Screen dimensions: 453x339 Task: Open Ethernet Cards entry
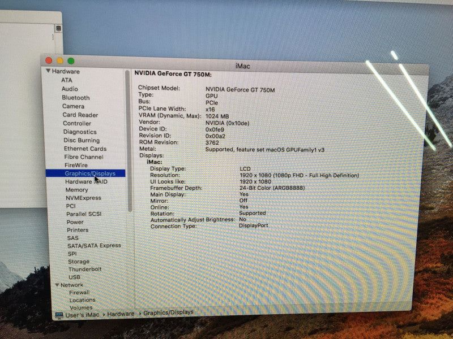click(86, 149)
